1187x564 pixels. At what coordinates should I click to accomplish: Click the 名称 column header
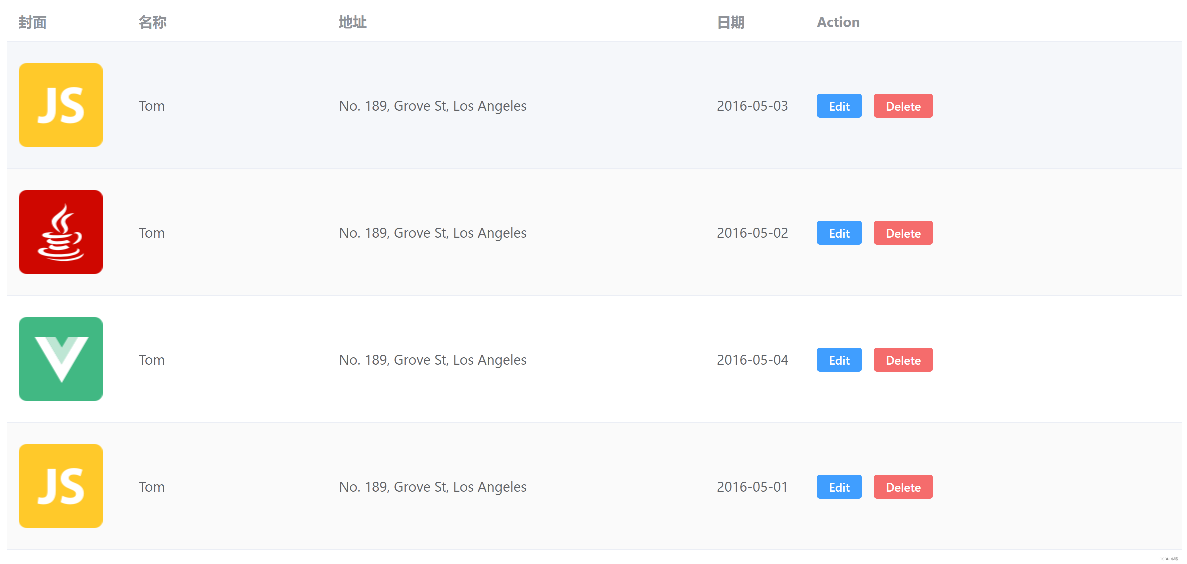tap(152, 22)
